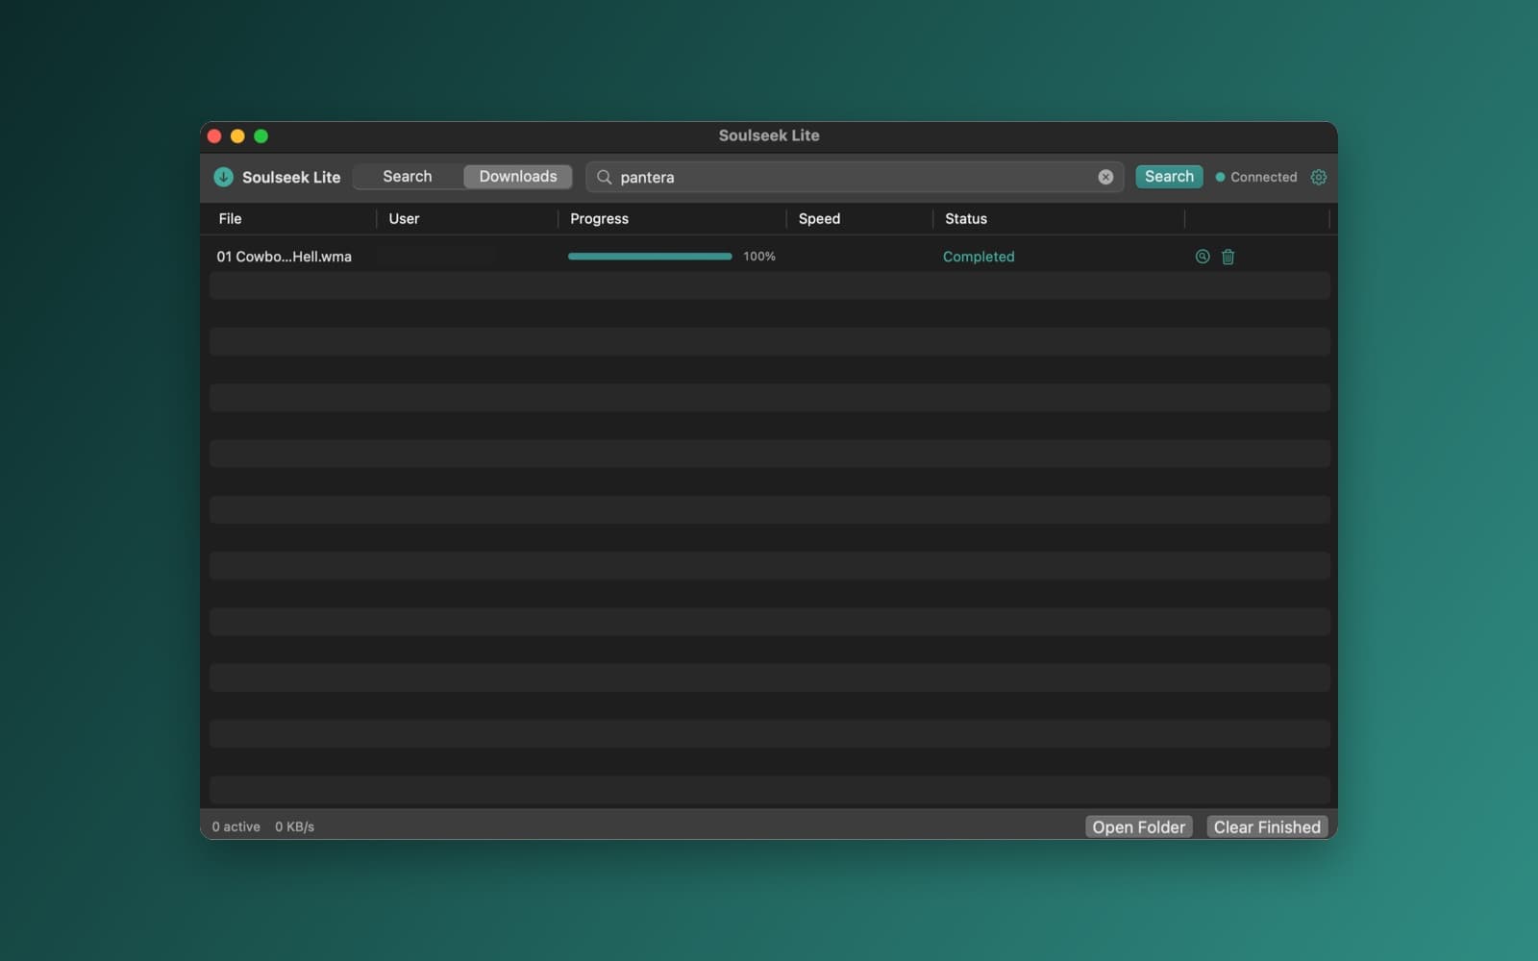
Task: Click the 0 active status label
Action: (x=236, y=826)
